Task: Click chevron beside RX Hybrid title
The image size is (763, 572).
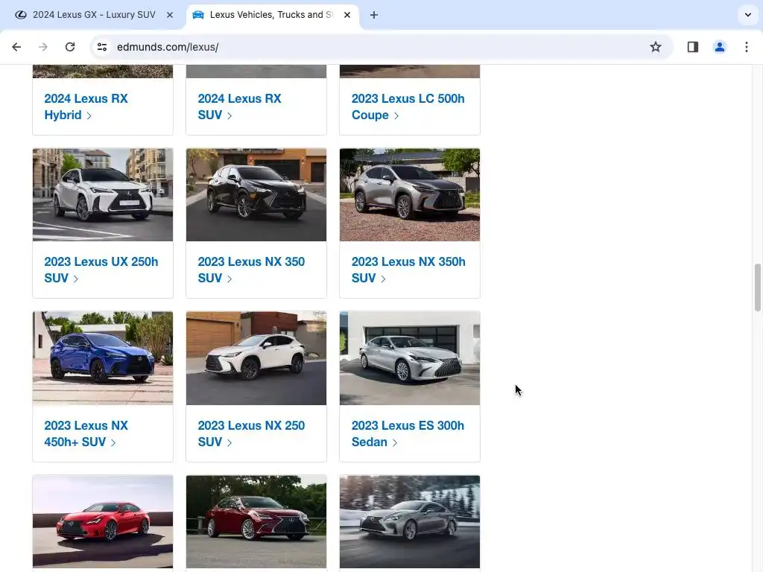Action: 89,115
